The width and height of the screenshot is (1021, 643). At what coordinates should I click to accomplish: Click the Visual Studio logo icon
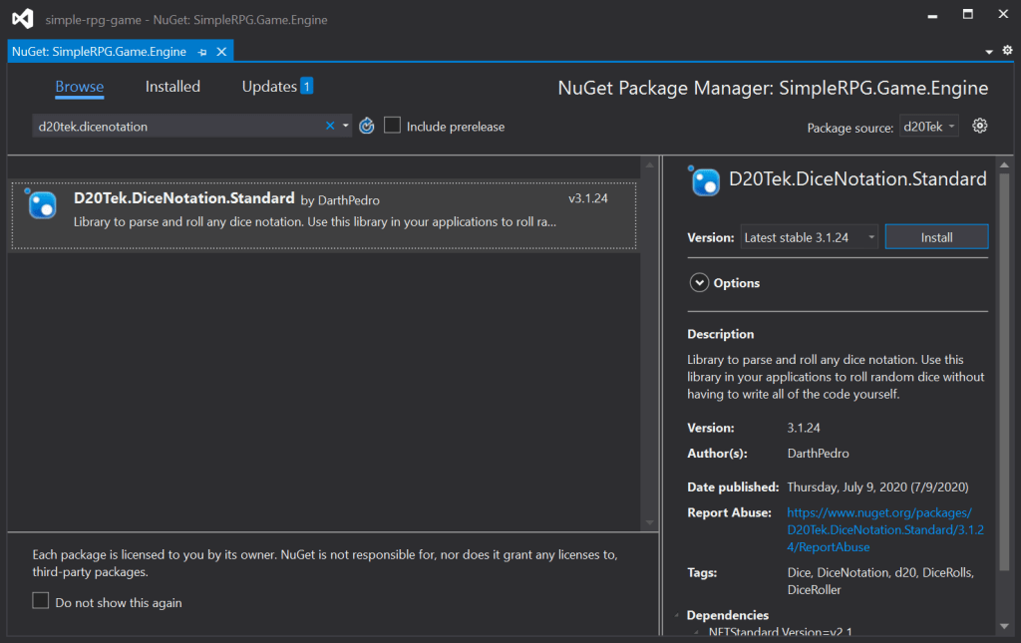tap(22, 19)
